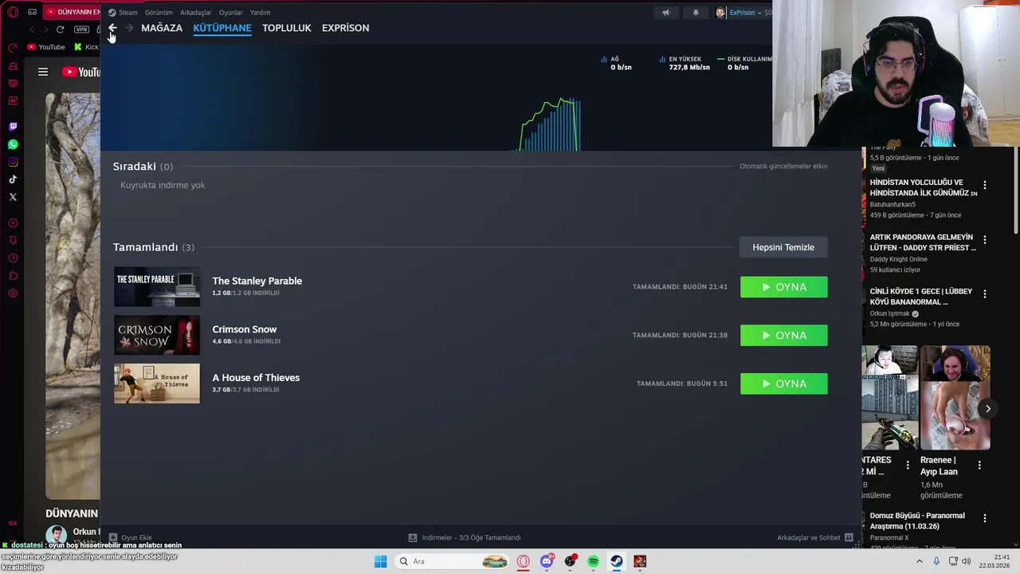Open the Opera sidebar player icon
This screenshot has height=574, width=1020.
13,223
